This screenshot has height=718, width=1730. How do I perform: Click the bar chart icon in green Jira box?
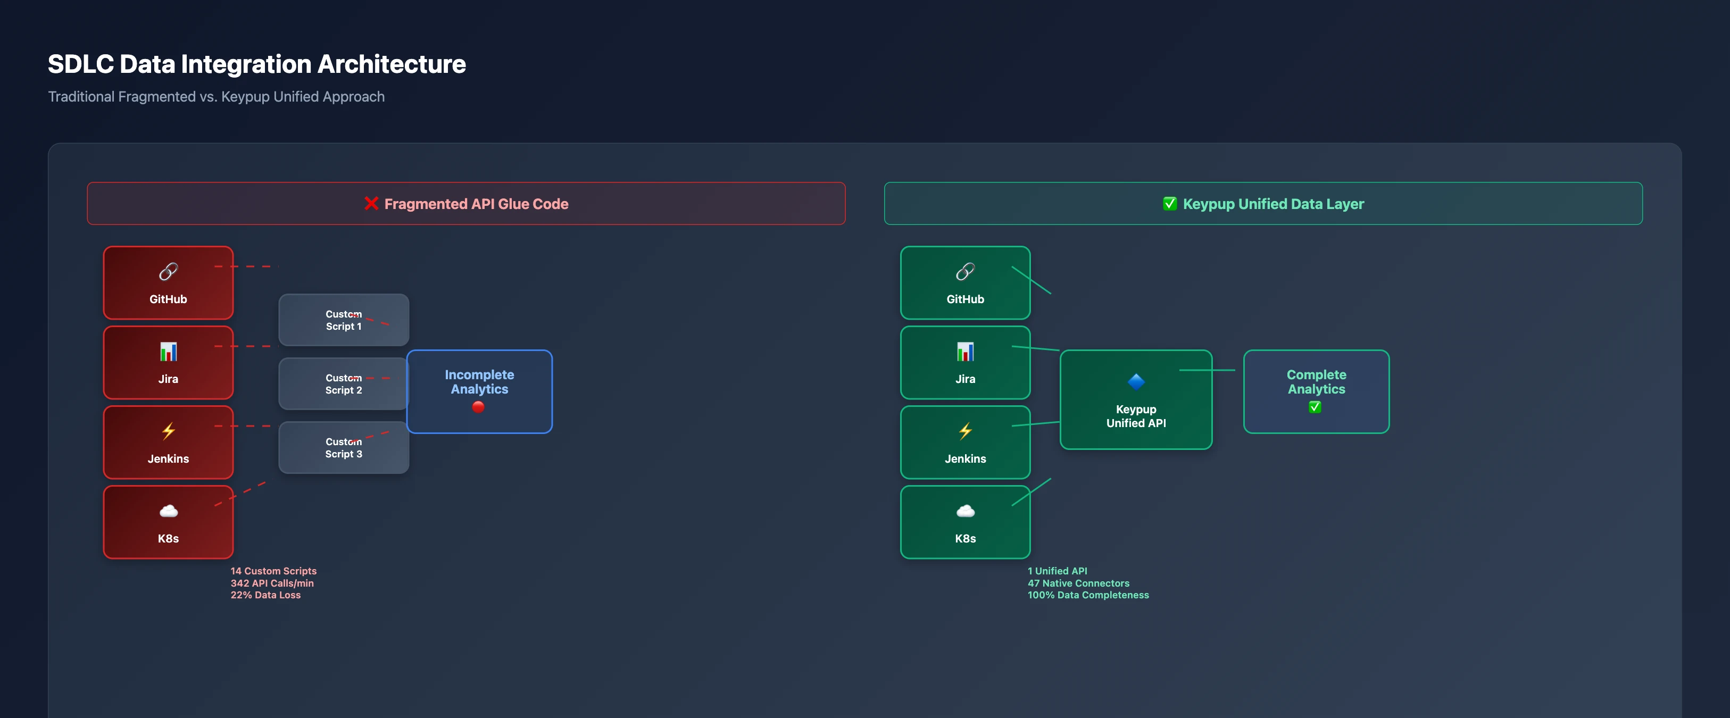tap(965, 351)
